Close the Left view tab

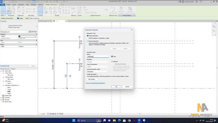coord(66,21)
